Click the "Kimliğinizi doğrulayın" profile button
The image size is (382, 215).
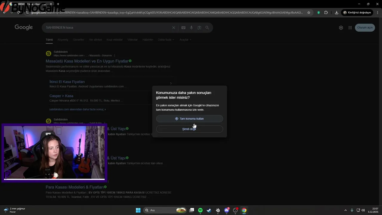coord(357,13)
